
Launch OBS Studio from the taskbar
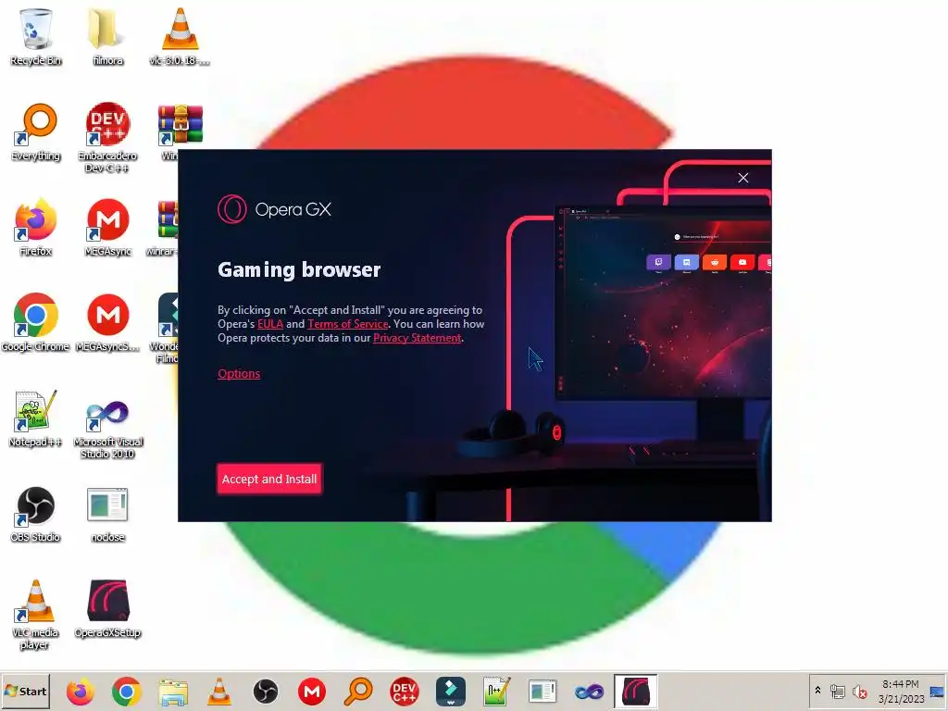[266, 691]
